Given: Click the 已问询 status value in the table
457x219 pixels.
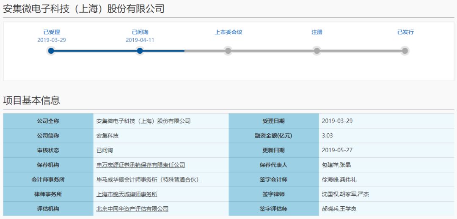Looking at the screenshot, I should (105, 151).
